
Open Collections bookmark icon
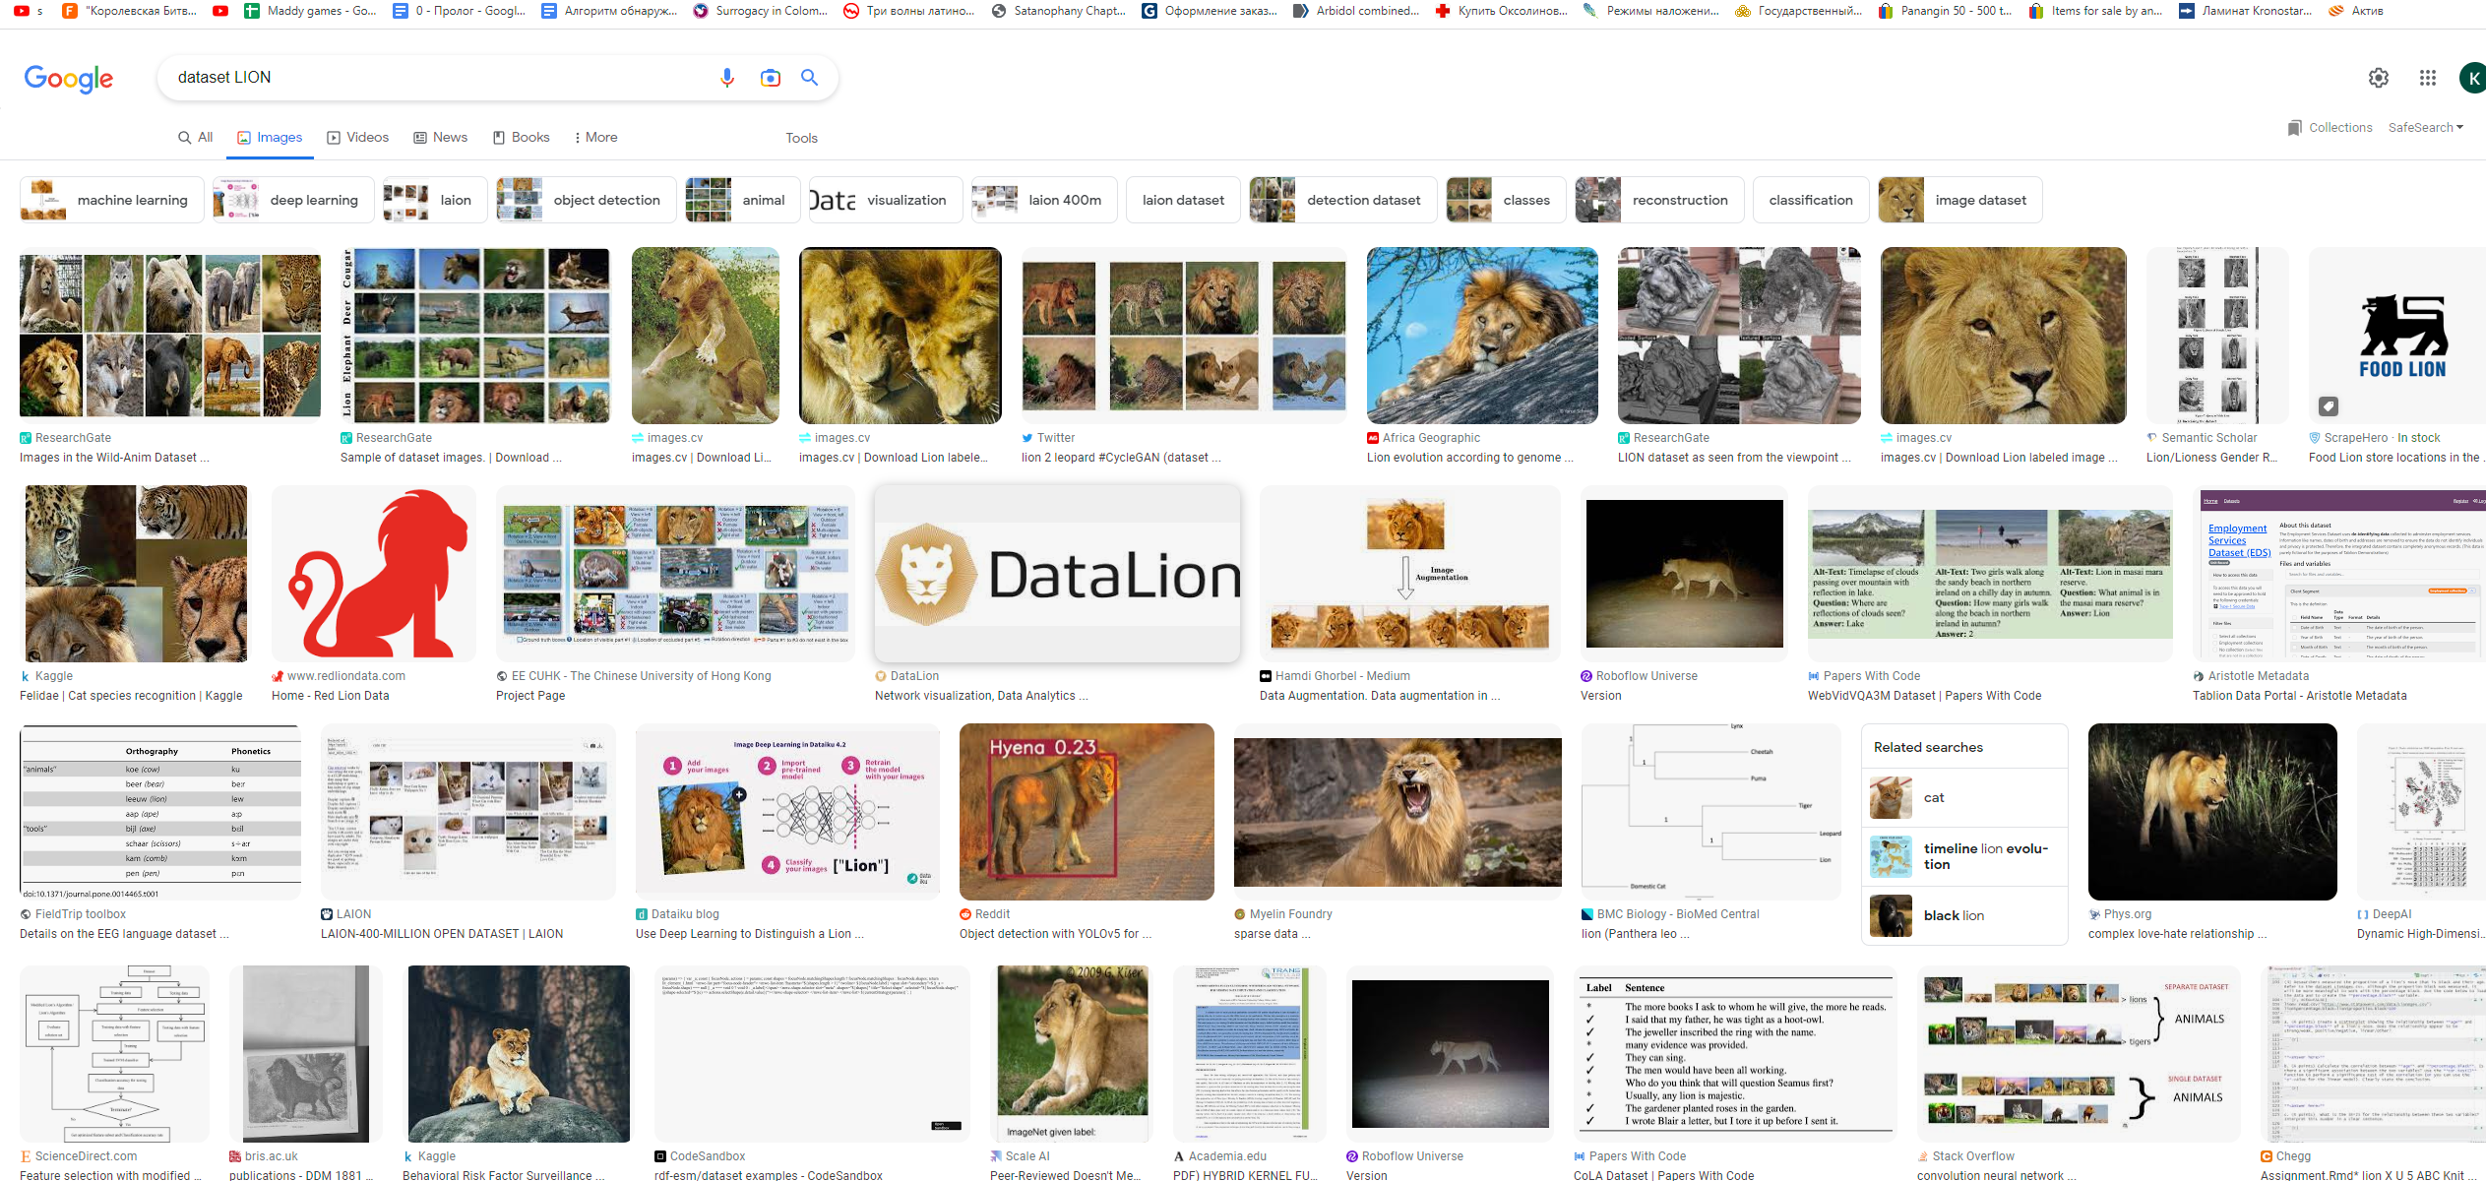pyautogui.click(x=2295, y=128)
